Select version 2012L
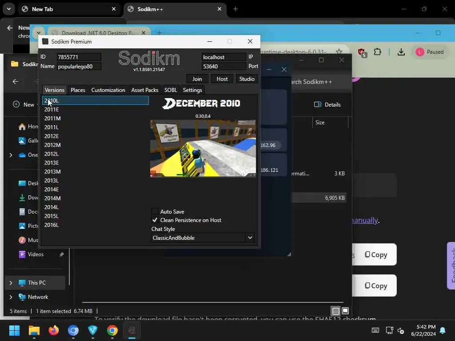The width and height of the screenshot is (455, 341). coord(96,154)
